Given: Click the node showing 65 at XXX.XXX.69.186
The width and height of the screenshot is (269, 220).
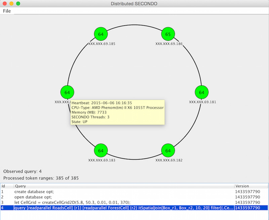Looking at the screenshot, I should click(x=168, y=34).
